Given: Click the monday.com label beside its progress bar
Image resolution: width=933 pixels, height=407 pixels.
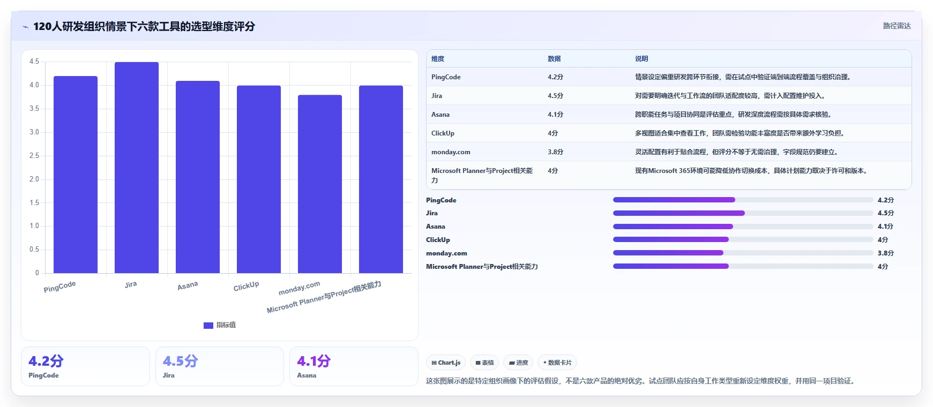Looking at the screenshot, I should pos(446,253).
